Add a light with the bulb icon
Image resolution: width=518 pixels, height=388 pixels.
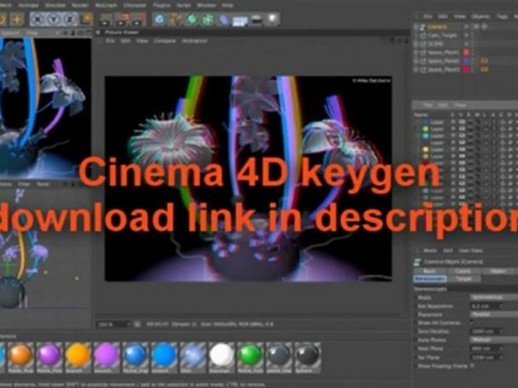tap(272, 19)
